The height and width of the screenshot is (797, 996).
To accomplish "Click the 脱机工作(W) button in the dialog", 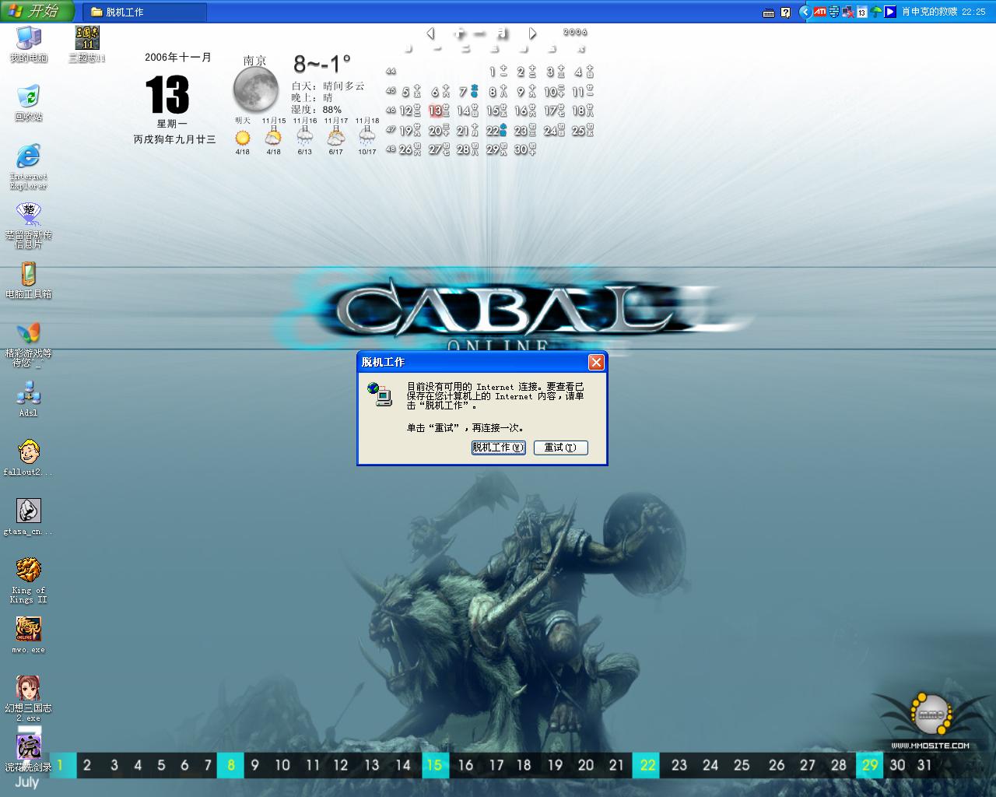I will 498,448.
